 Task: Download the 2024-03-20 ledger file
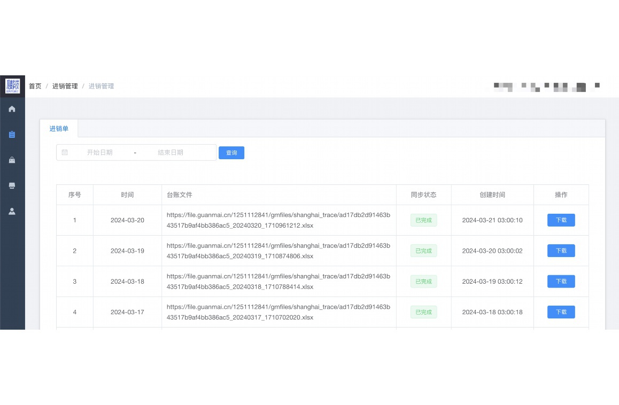[x=561, y=220]
